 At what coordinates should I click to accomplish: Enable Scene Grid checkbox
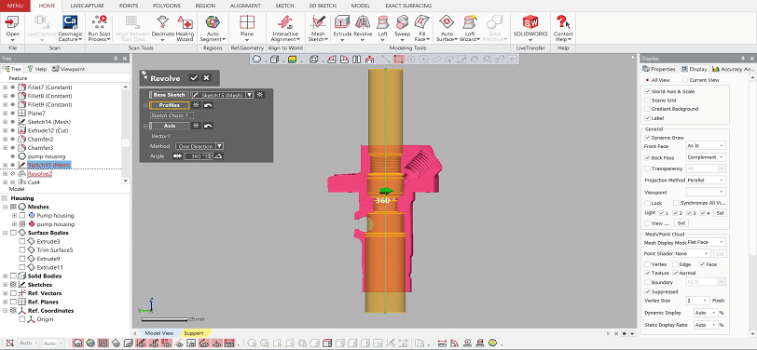(647, 101)
